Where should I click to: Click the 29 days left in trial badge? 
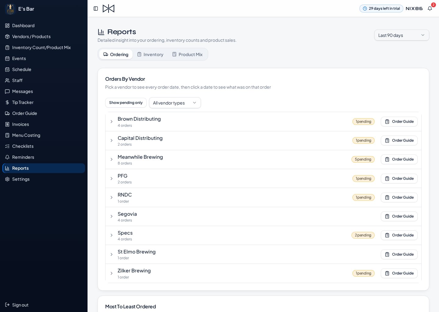381,9
